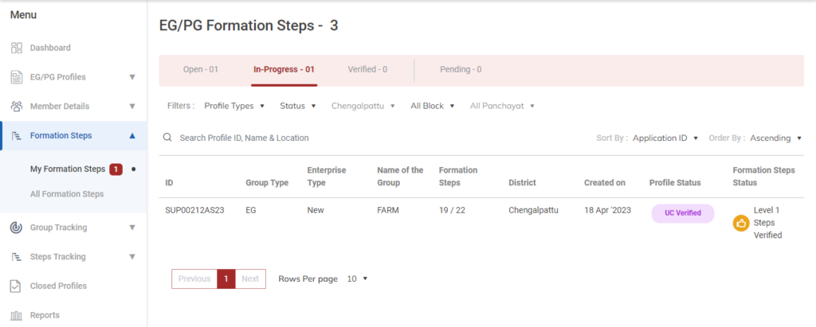Open the Rows Per page dropdown
This screenshot has width=816, height=327.
358,279
